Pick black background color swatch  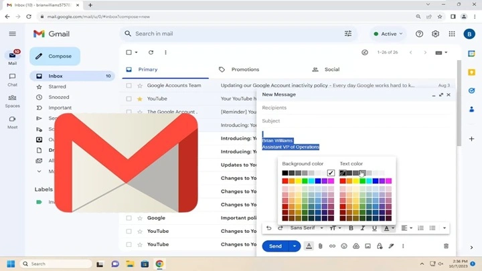pyautogui.click(x=285, y=173)
